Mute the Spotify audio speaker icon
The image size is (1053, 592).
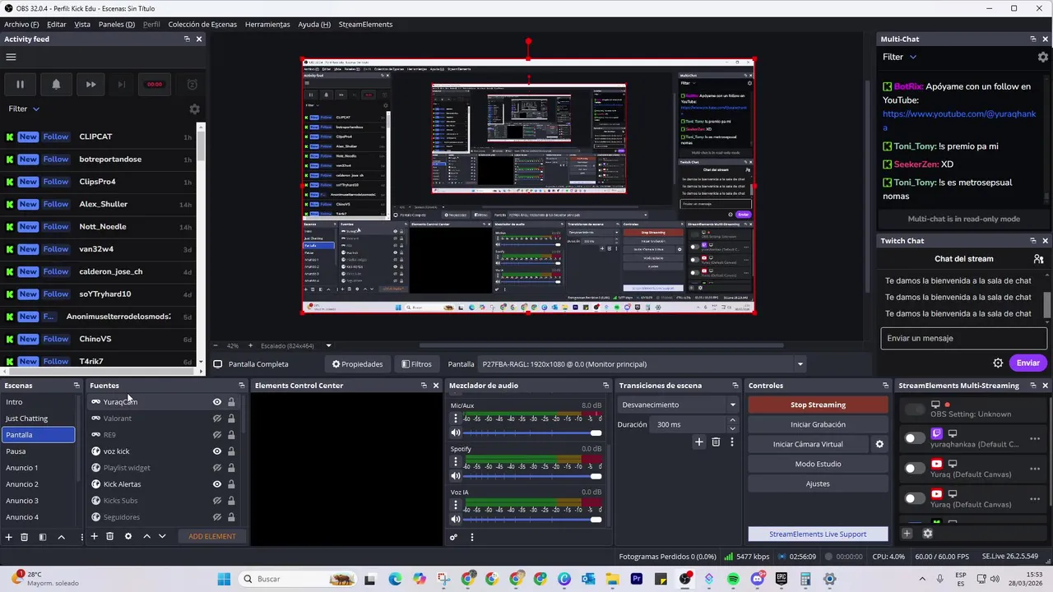(x=456, y=476)
